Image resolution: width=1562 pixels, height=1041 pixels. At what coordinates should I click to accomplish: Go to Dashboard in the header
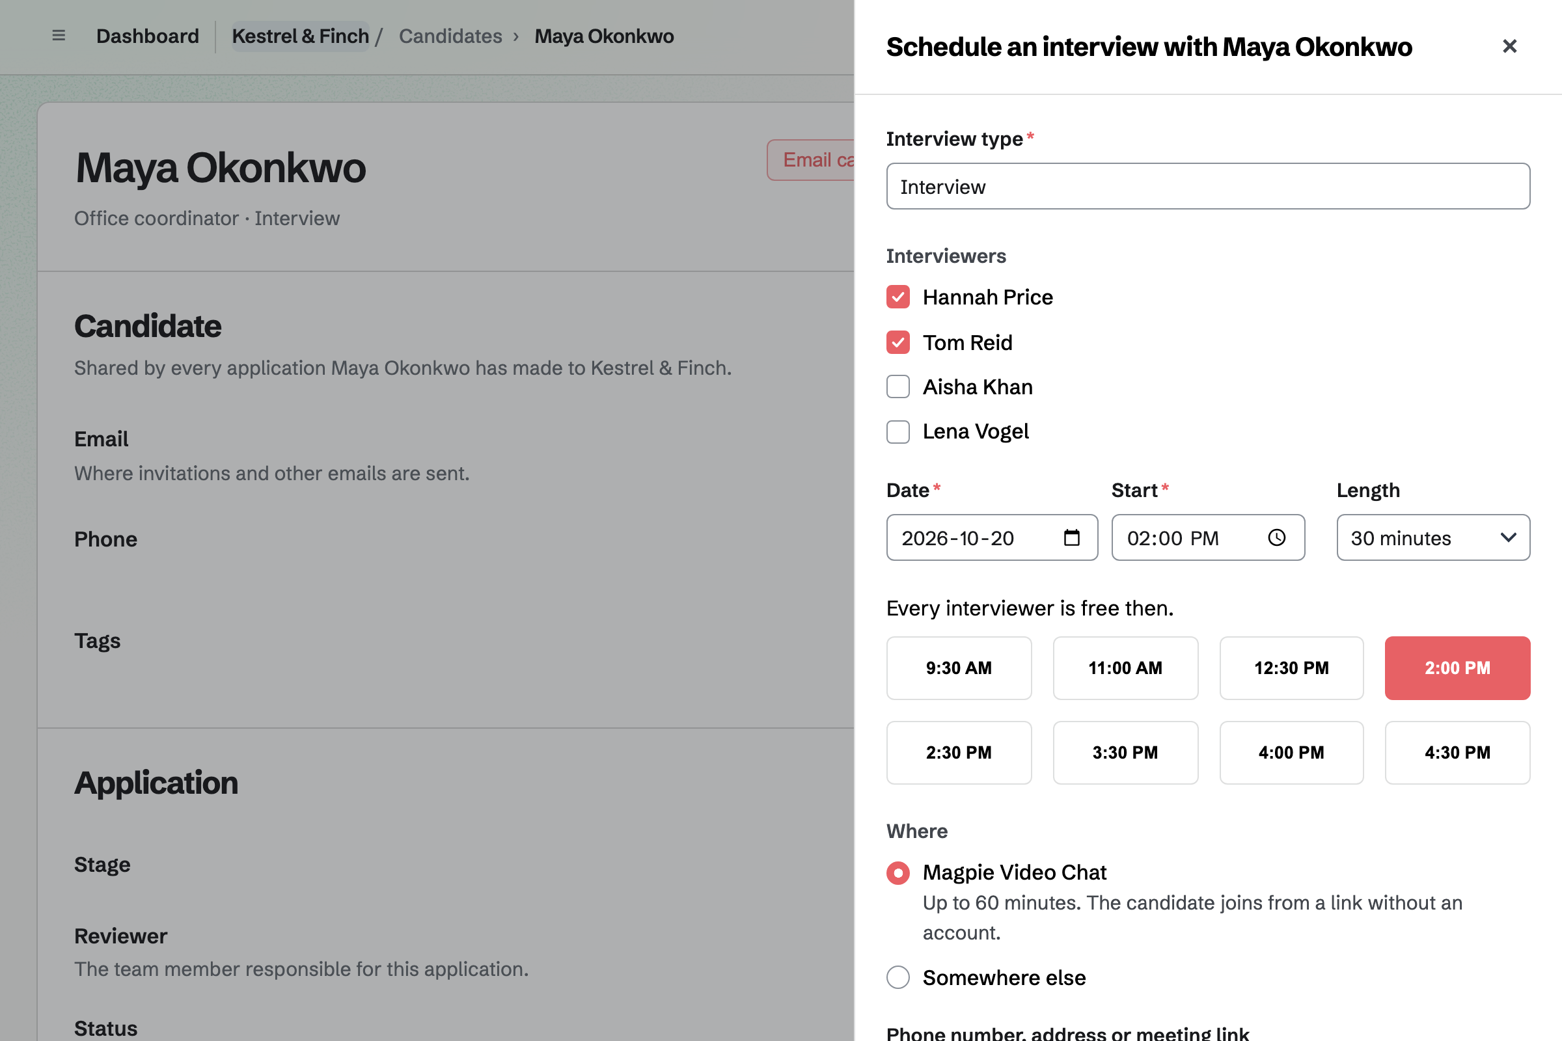coord(148,36)
